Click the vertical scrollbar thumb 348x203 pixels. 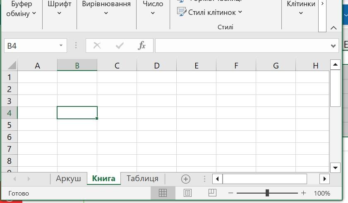(335, 88)
